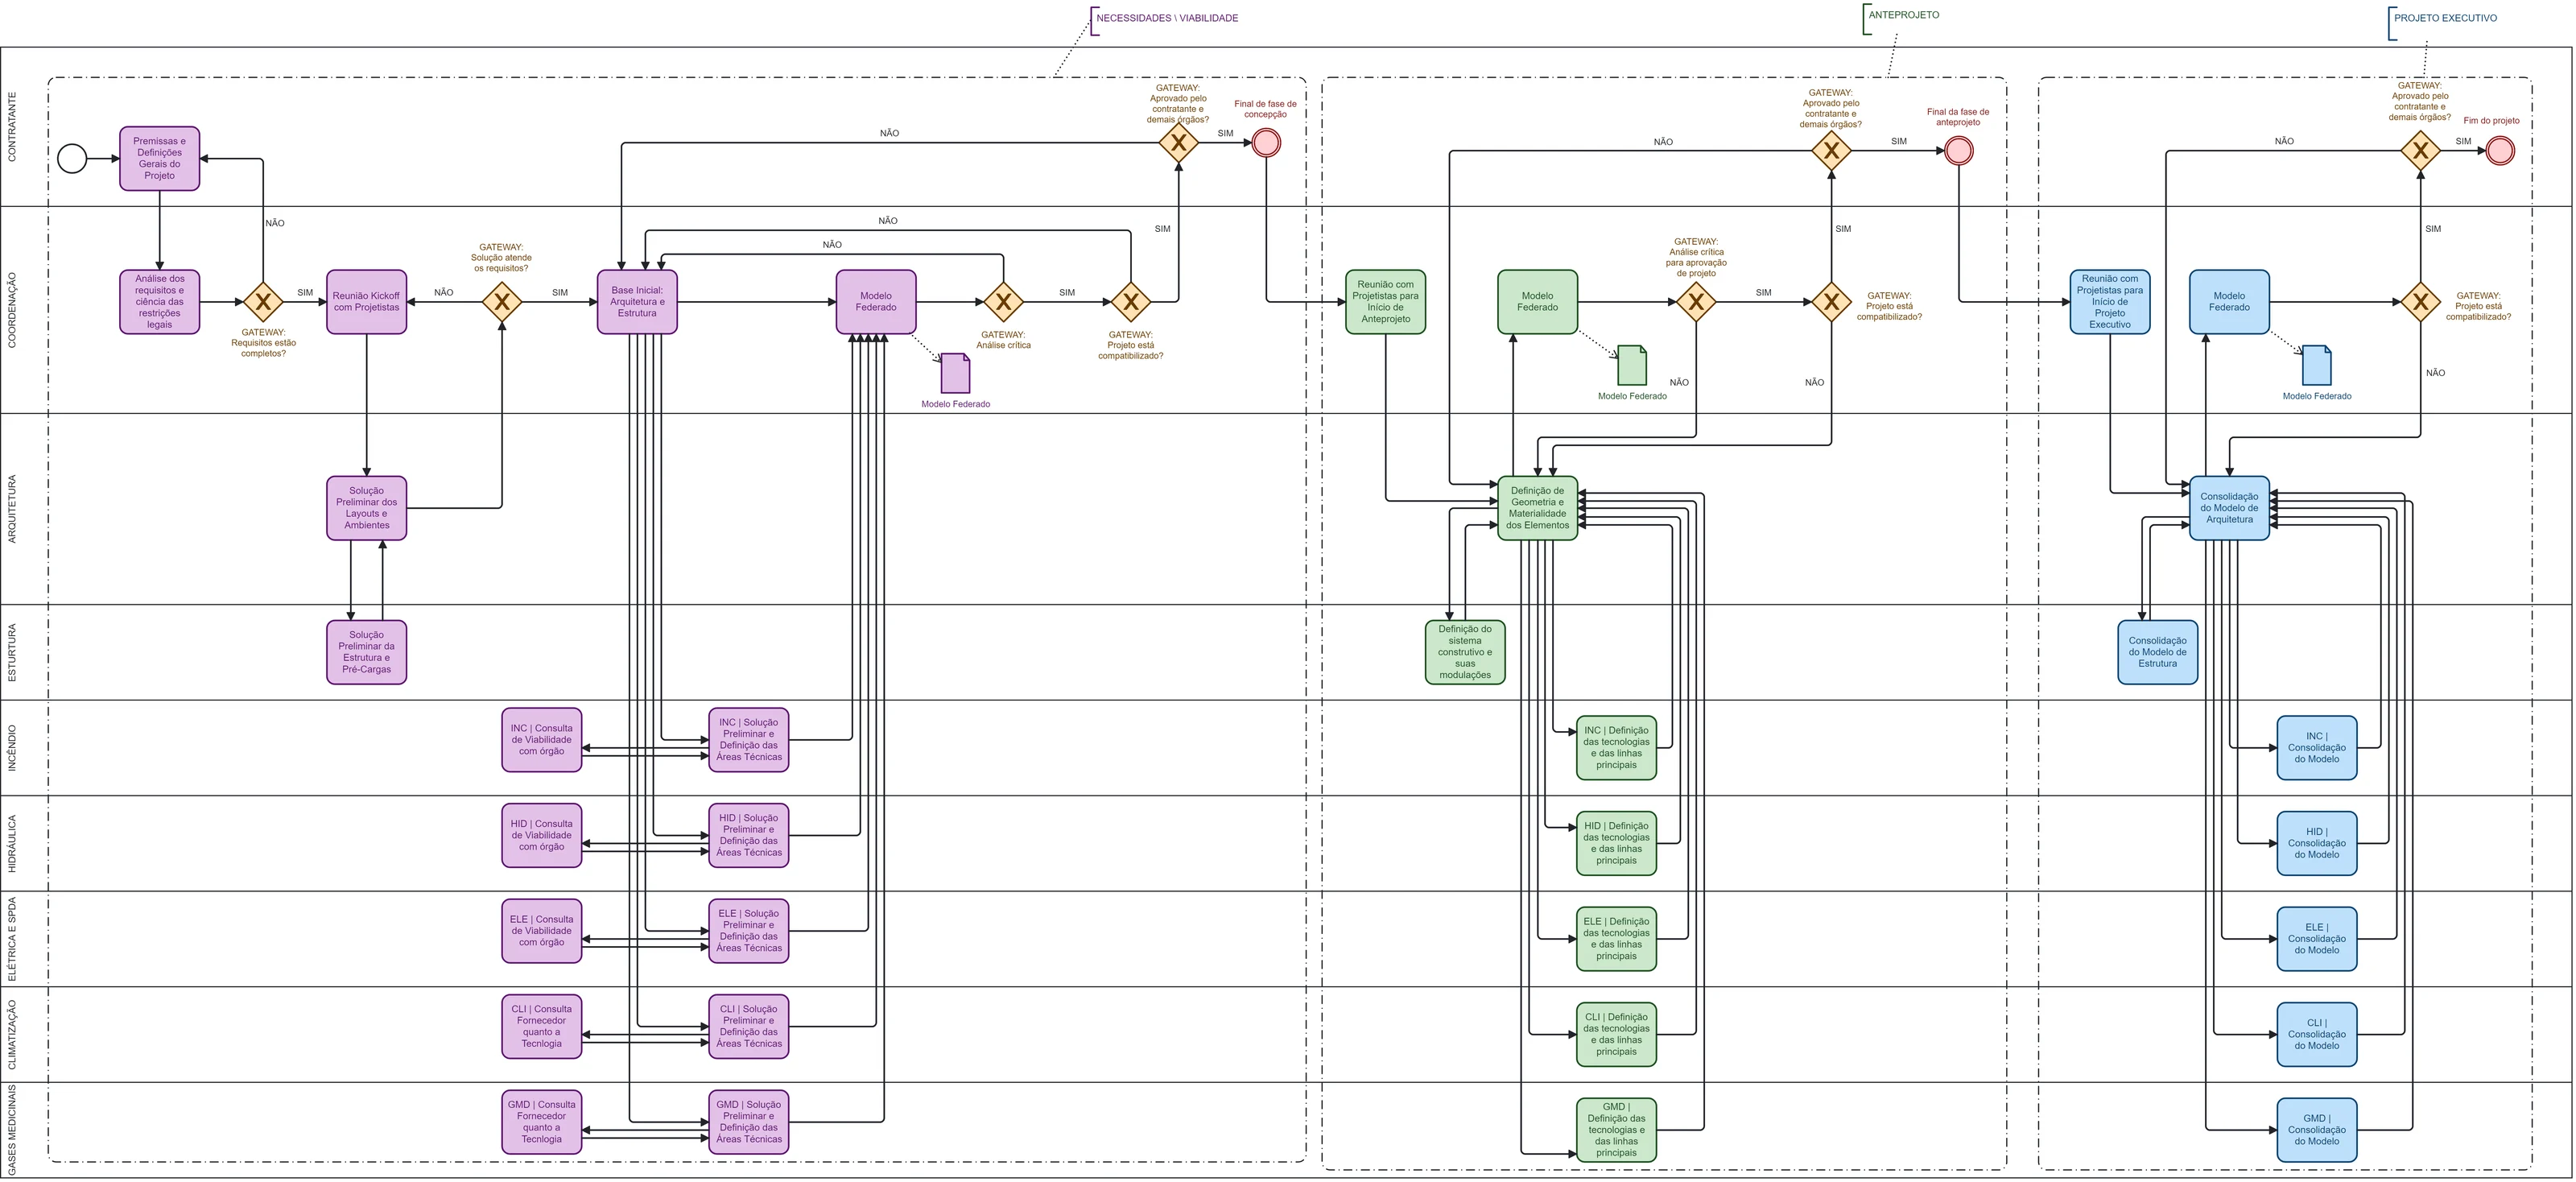
Task: Click 'HID | Solução Preliminar e Definição das Áreas Técnicas'
Action: click(x=749, y=835)
